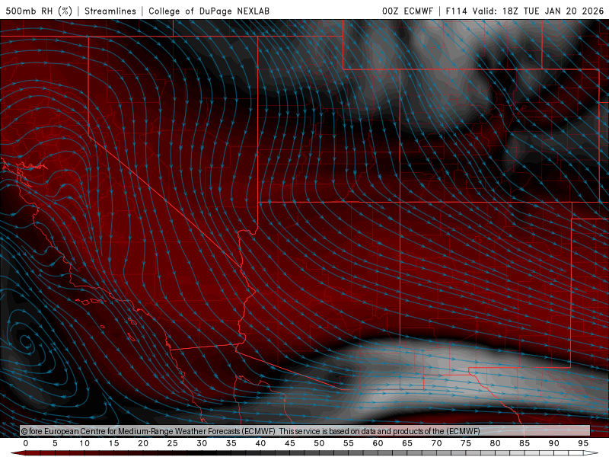Click the "40" colorbar tick label
The image size is (609, 457).
[x=260, y=443]
